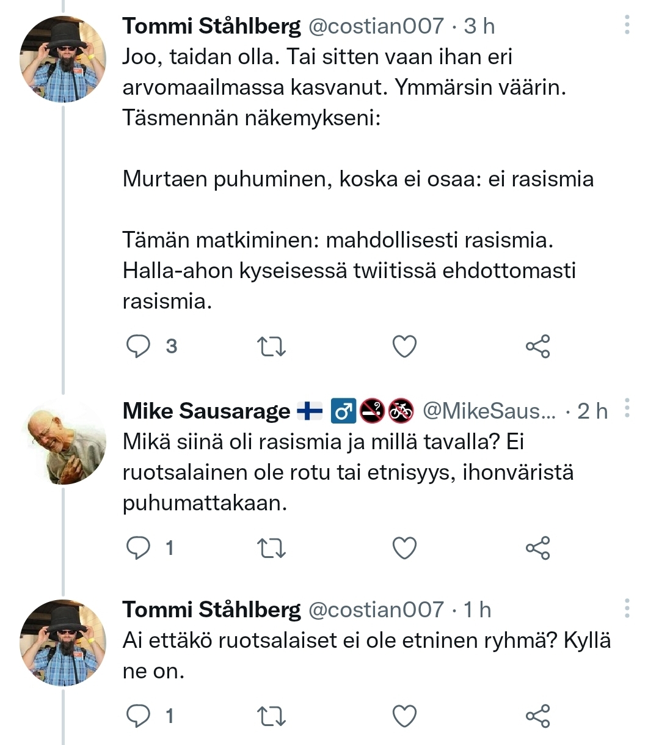
Task: Open more options on the bottom tweet
Action: tap(627, 608)
